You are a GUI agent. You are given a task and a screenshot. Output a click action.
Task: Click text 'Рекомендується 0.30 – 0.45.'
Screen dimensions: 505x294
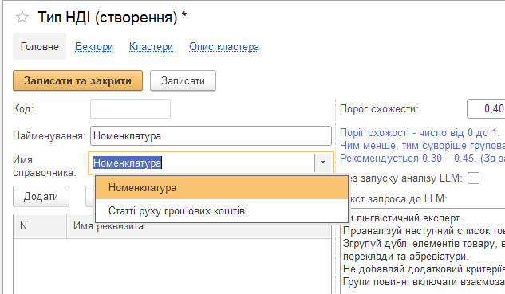408,159
